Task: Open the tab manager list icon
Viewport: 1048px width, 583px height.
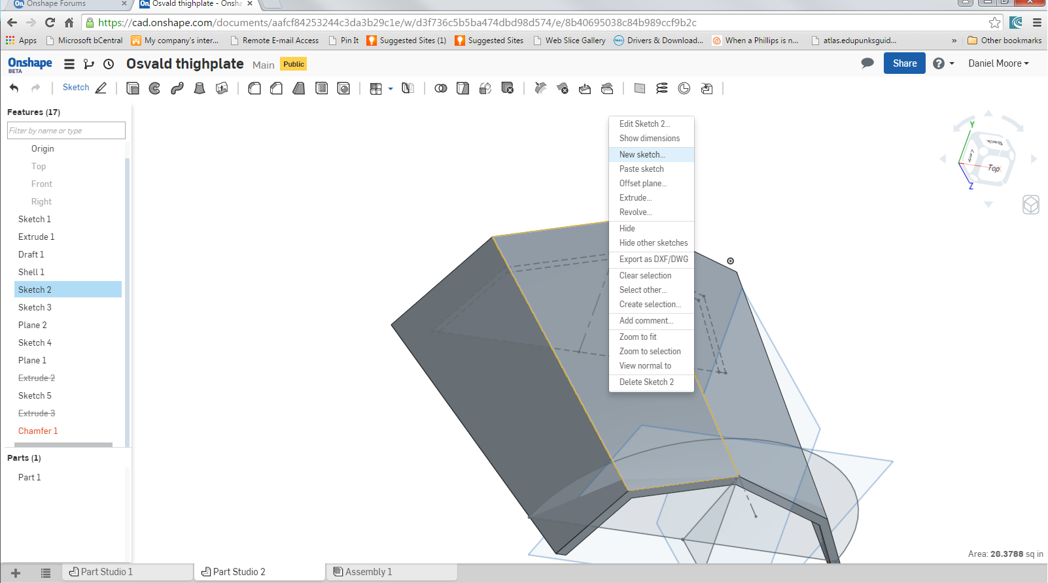Action: pos(45,573)
